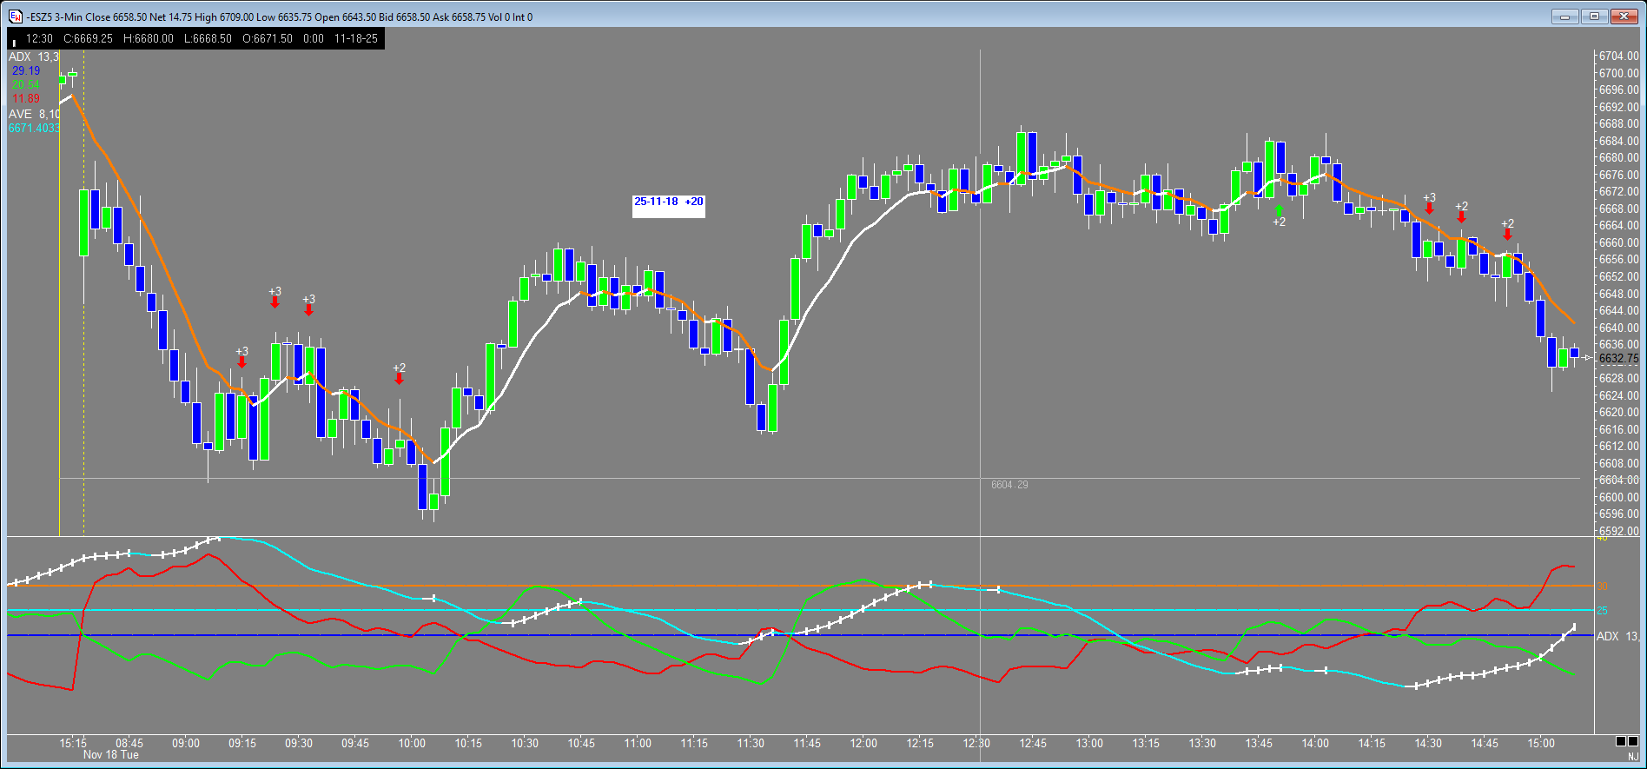The width and height of the screenshot is (1647, 769).
Task: Select the 6604.29 horizontal price line label
Action: pos(1009,485)
